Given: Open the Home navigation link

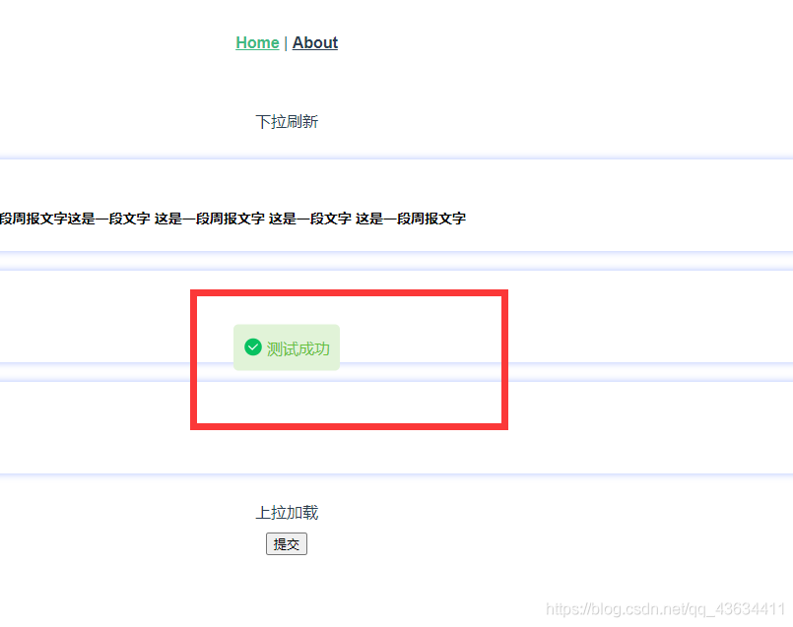Looking at the screenshot, I should tap(257, 42).
